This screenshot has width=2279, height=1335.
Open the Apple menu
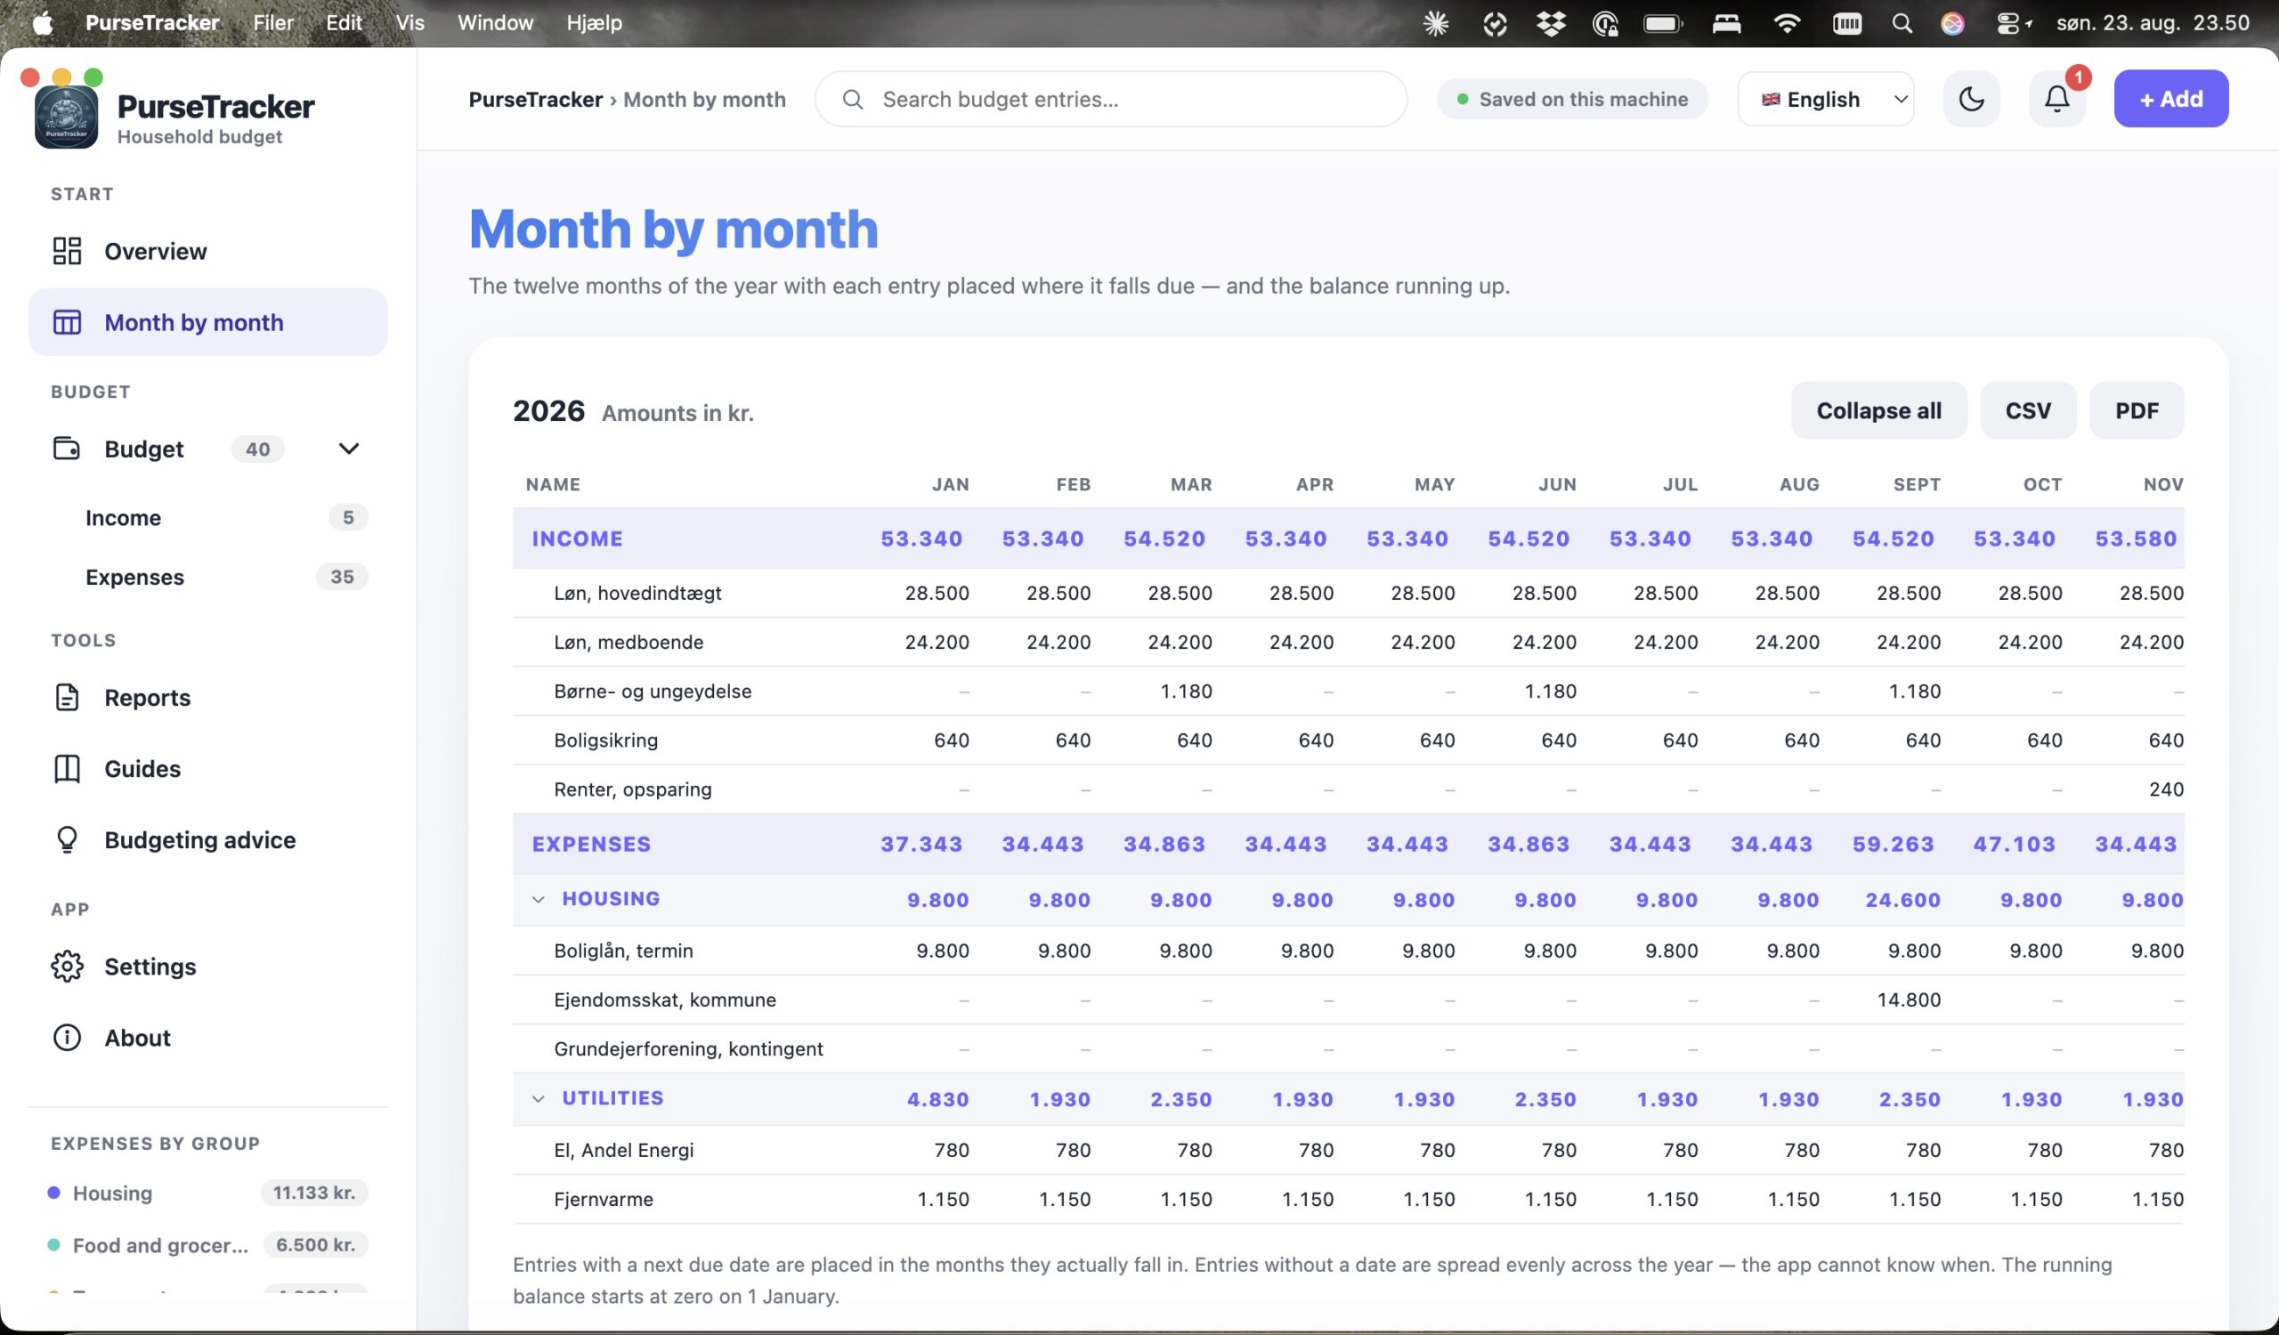[43, 22]
